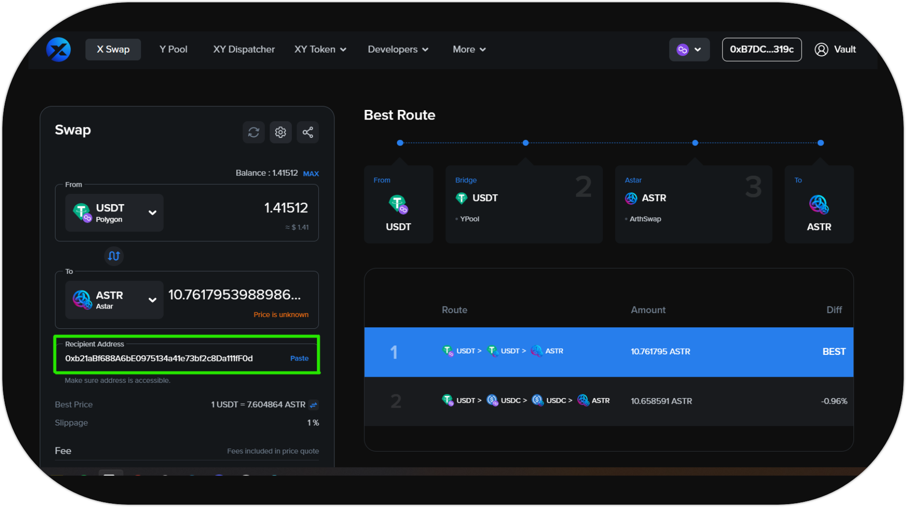Click Paste in Recipient Address field

[299, 359]
